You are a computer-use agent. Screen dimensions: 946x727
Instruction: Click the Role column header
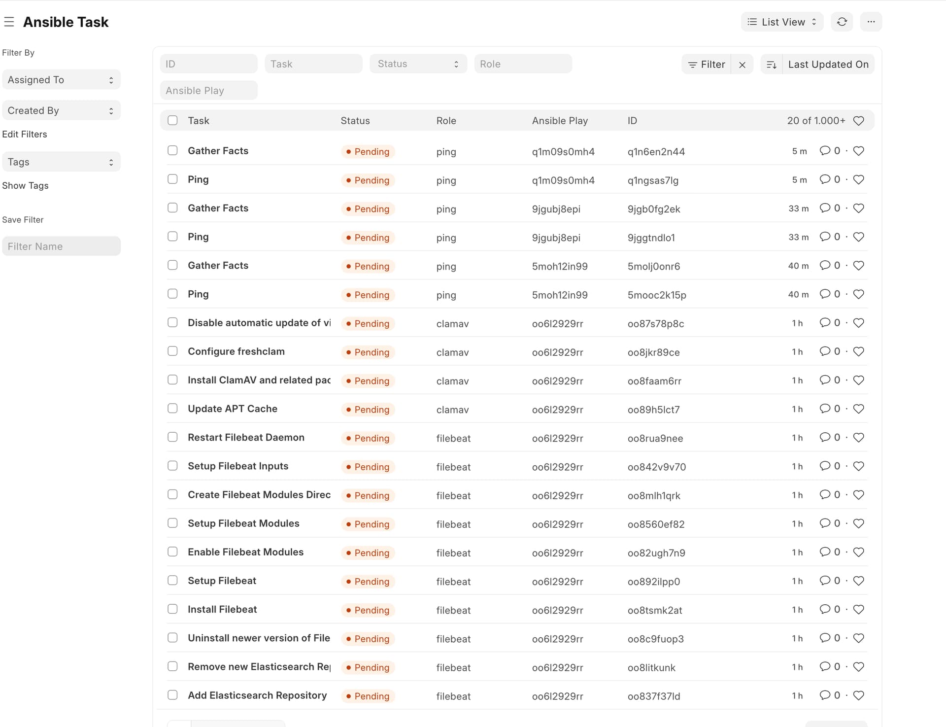(x=446, y=121)
